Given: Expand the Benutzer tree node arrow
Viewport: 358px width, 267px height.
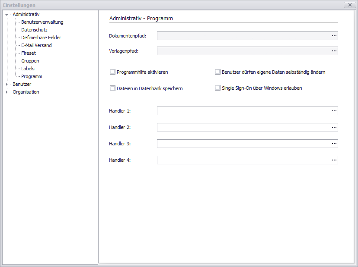Looking at the screenshot, I should pos(6,85).
